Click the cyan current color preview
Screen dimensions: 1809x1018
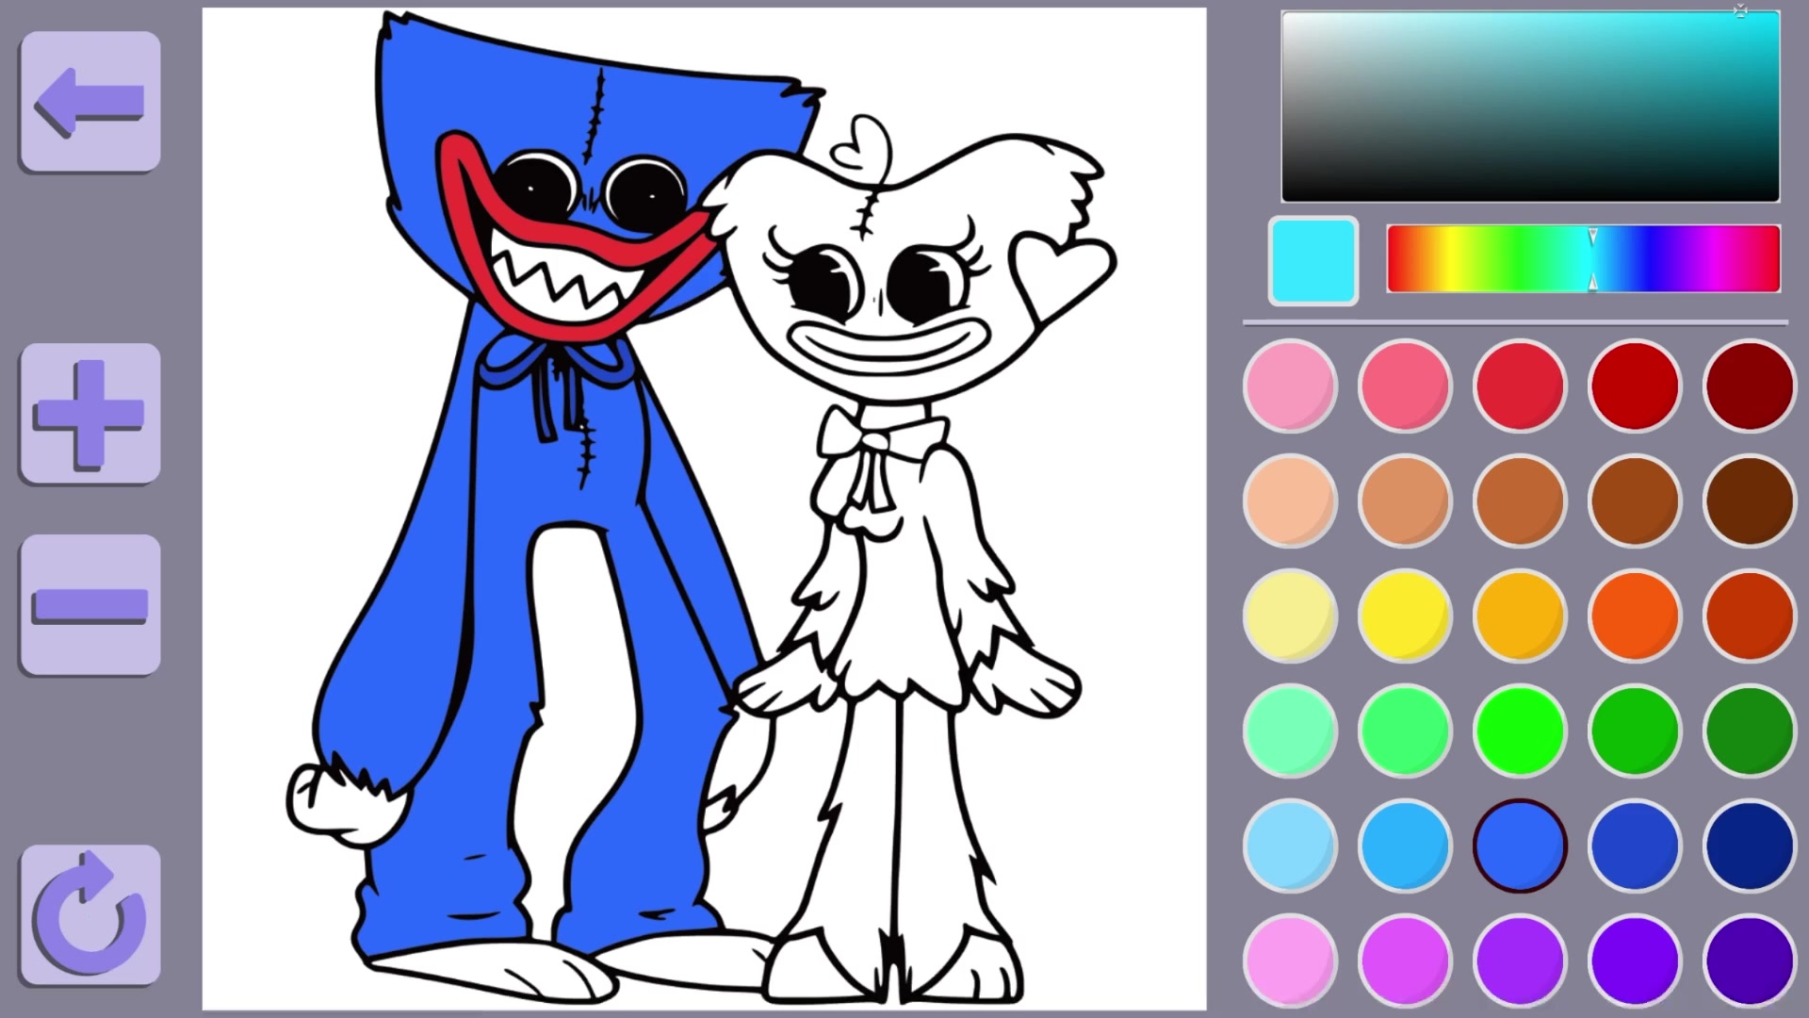point(1313,261)
